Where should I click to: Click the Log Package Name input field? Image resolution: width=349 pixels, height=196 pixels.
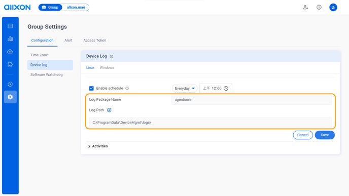[252, 100]
